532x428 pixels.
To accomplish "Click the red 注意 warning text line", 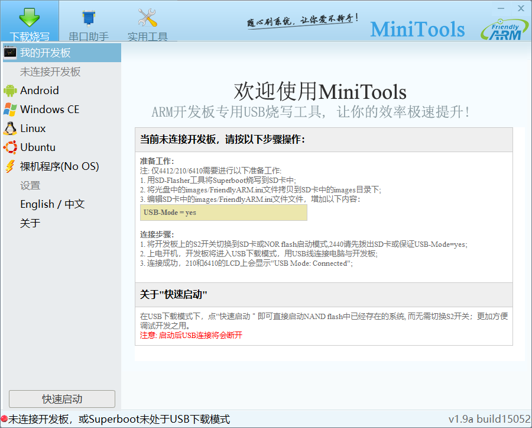I will [191, 335].
